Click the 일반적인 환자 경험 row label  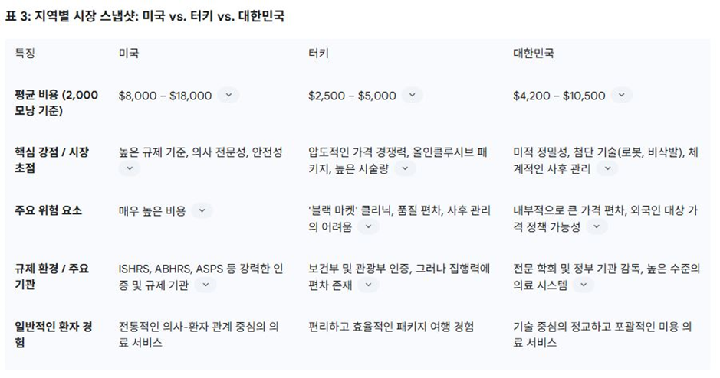coord(54,334)
